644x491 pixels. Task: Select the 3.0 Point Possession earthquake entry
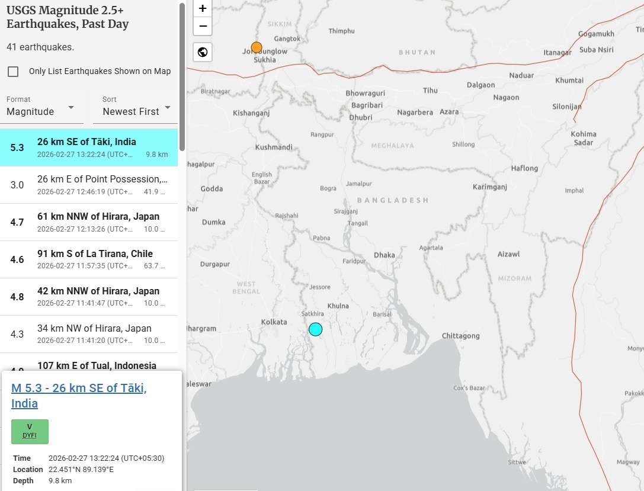(89, 185)
